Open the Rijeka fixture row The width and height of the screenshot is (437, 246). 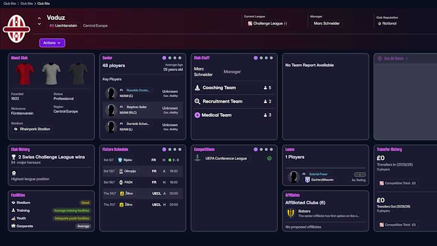(142, 160)
